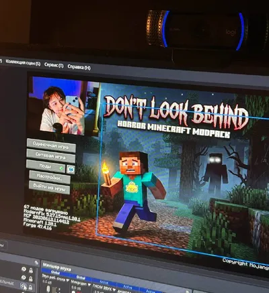The image size is (269, 293).
Task: Open the Звук раб. стола channel dropdown
Action: pyautogui.click(x=67, y=280)
